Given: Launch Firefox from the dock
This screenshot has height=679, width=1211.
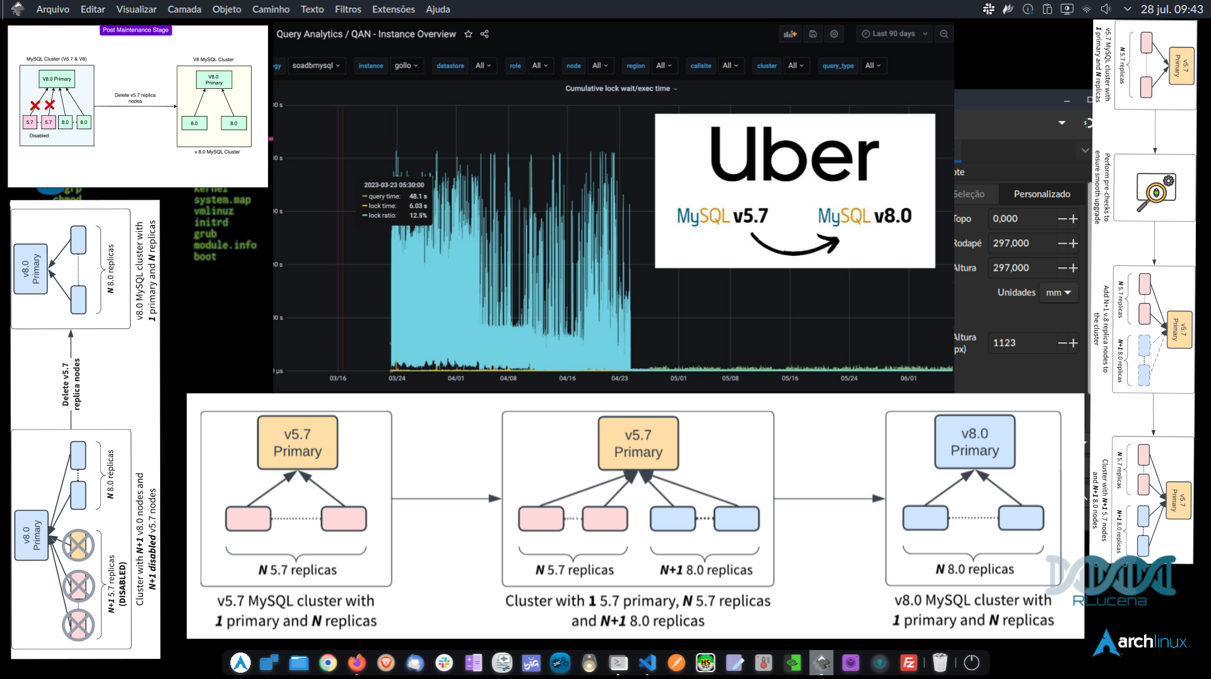Looking at the screenshot, I should (357, 663).
